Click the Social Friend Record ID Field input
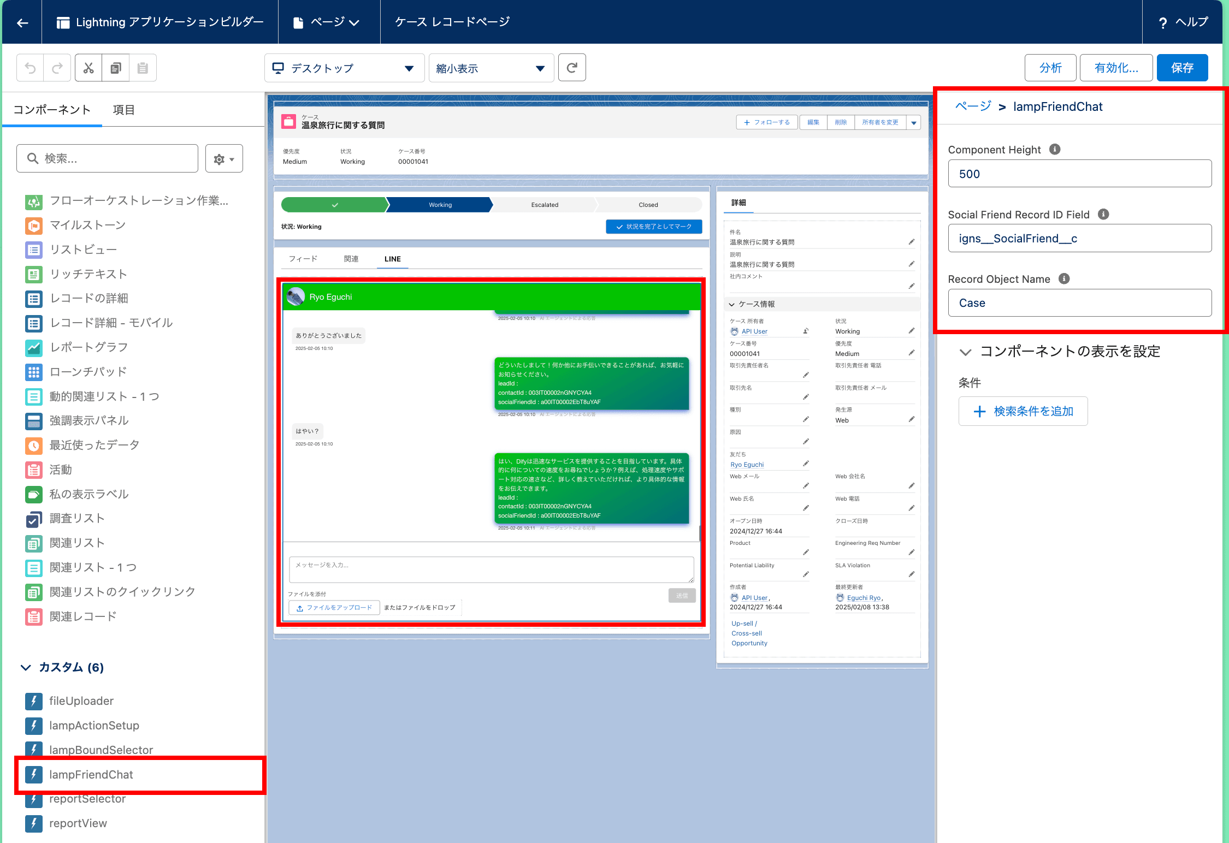The height and width of the screenshot is (843, 1229). click(1080, 238)
